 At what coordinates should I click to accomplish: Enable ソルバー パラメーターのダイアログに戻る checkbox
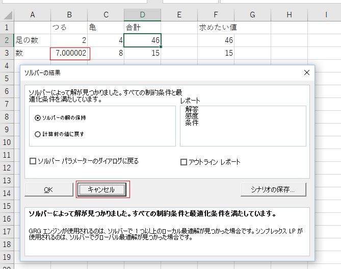(33, 161)
